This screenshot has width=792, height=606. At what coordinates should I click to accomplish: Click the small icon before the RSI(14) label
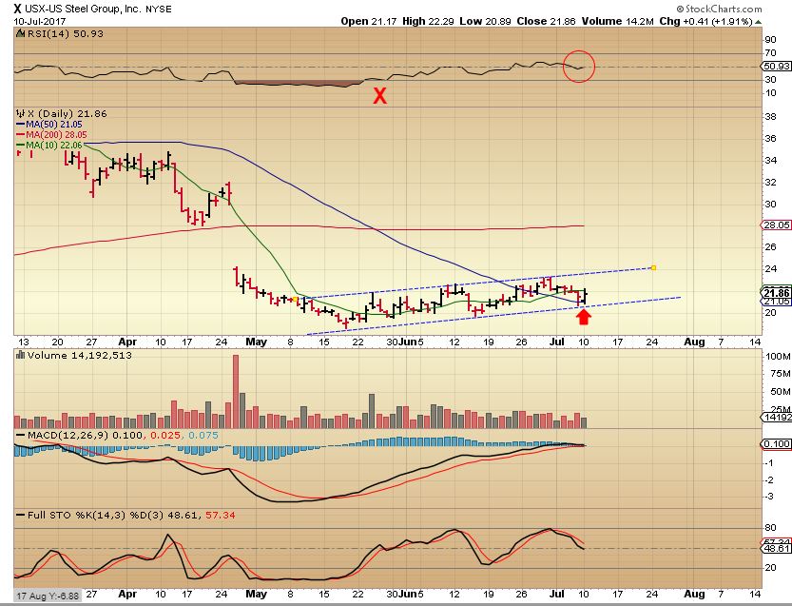click(x=20, y=34)
